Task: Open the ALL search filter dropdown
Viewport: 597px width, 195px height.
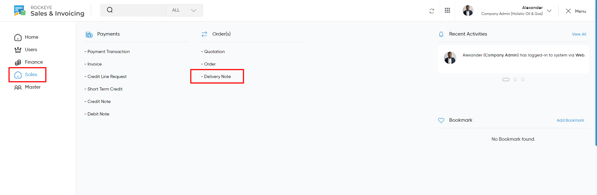Action: [184, 10]
